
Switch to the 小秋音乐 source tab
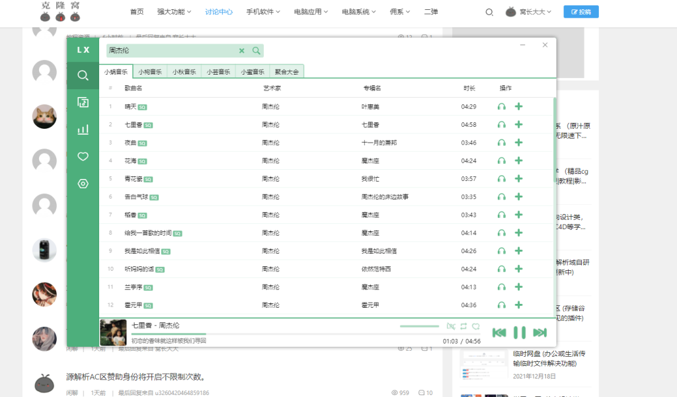pos(184,71)
